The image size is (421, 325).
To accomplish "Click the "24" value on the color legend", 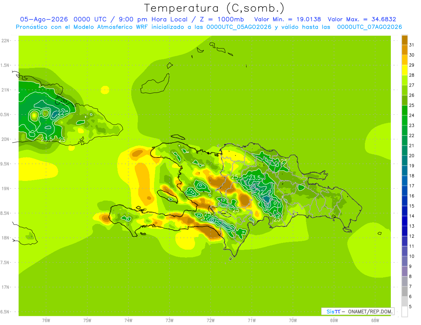I will (x=412, y=115).
